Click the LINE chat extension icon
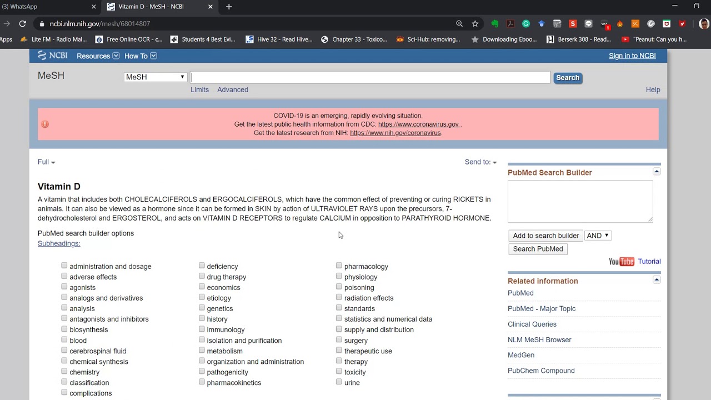The image size is (711, 400). pyautogui.click(x=588, y=24)
